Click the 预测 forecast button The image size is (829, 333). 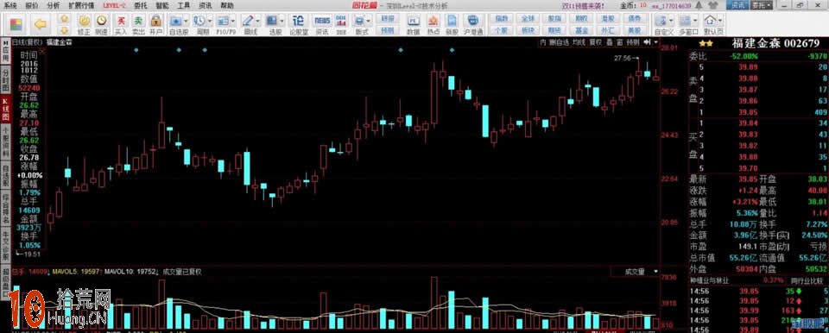click(388, 30)
